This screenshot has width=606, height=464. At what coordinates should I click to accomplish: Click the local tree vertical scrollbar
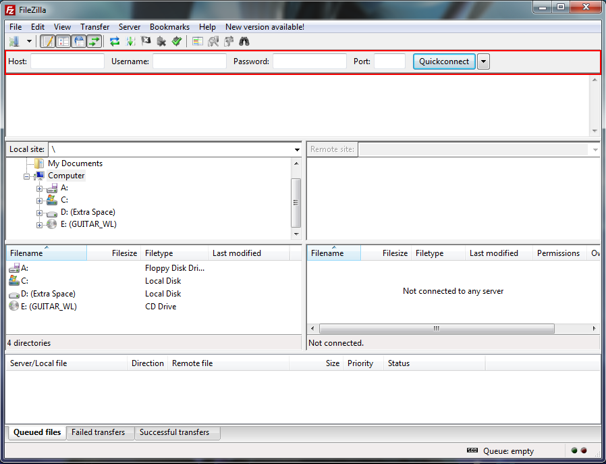(x=296, y=203)
